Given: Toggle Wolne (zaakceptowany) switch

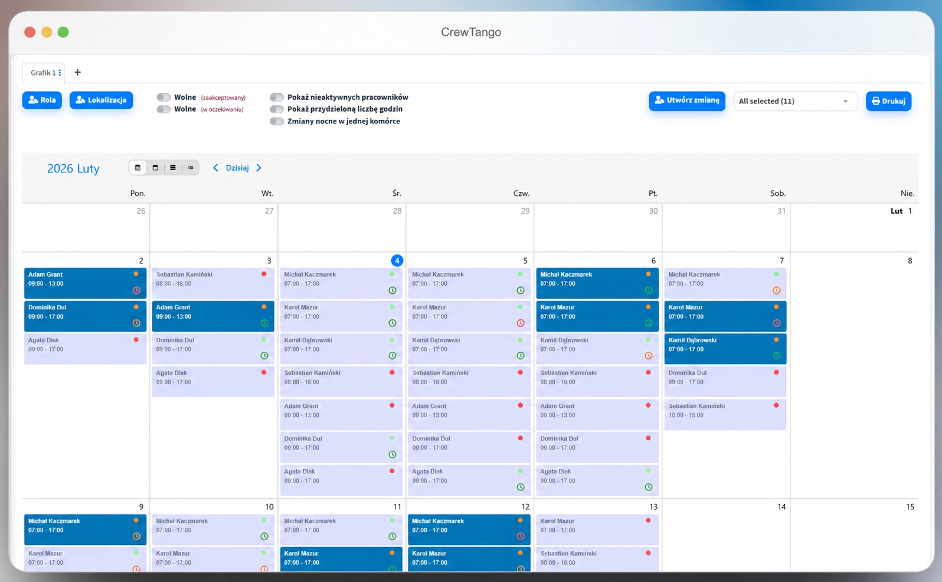Looking at the screenshot, I should pyautogui.click(x=163, y=97).
